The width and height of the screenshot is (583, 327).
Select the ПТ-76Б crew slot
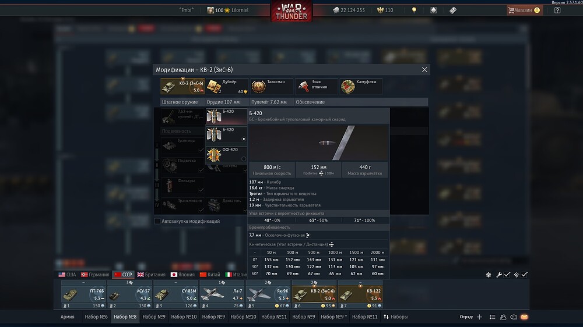[x=83, y=295]
